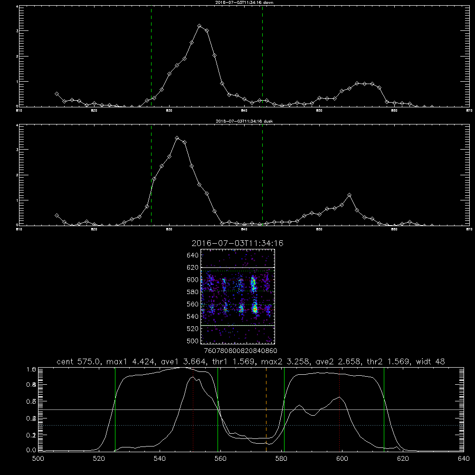Click the heatmap x-axis label string '760780800820840860'

click(x=240, y=351)
